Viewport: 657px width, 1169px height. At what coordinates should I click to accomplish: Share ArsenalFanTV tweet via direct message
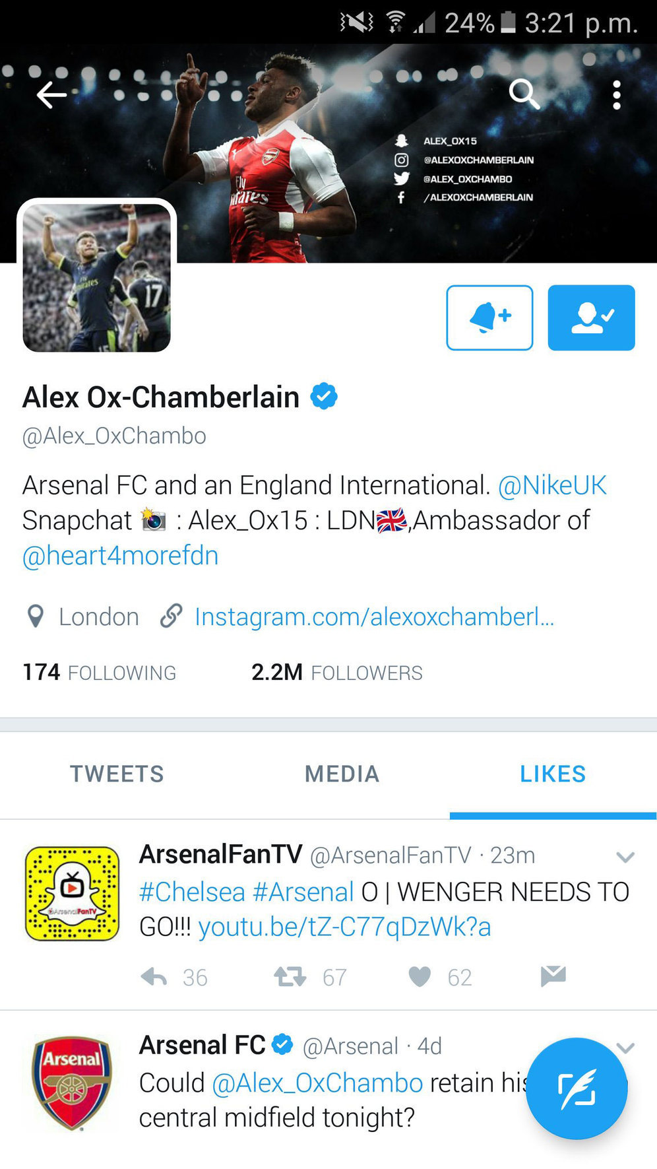553,976
